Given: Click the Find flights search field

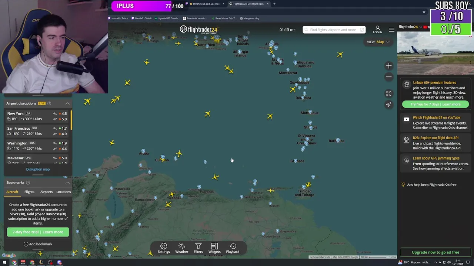Looking at the screenshot, I should [x=334, y=30].
